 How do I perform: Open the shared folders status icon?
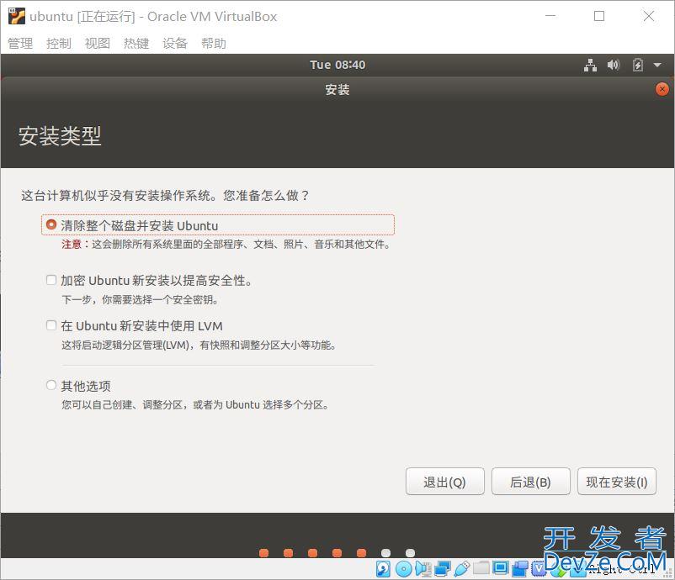481,569
